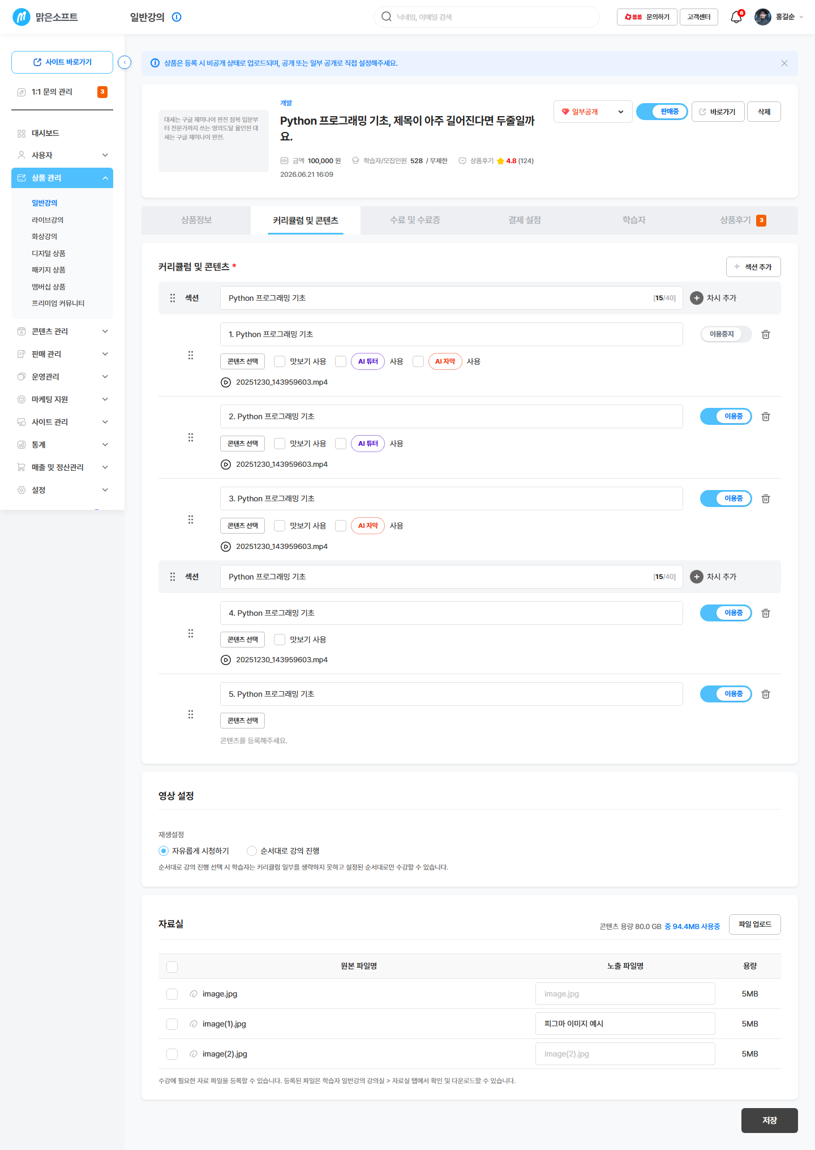Click the 피그마 이미지 예시 display name field
815x1150 pixels.
coord(625,1024)
